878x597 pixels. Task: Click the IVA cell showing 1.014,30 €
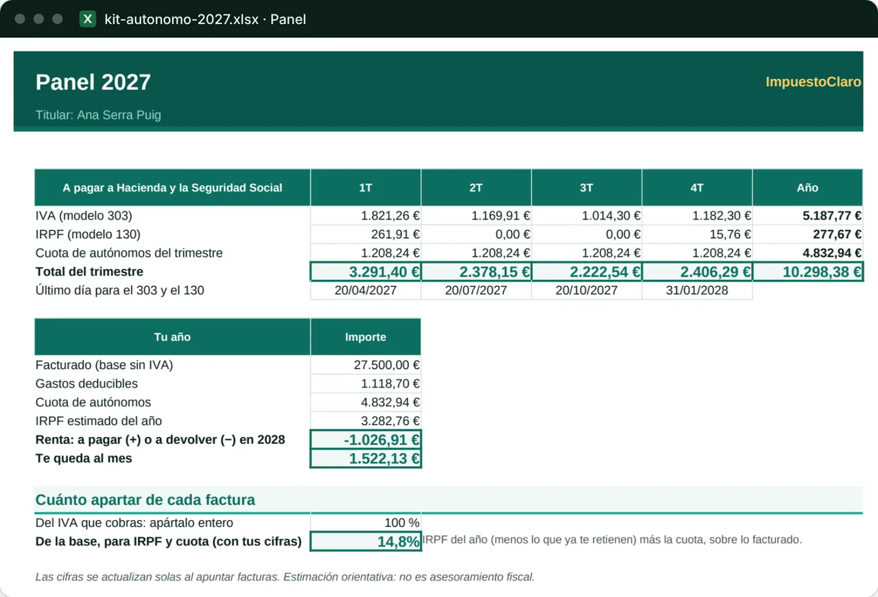click(586, 215)
